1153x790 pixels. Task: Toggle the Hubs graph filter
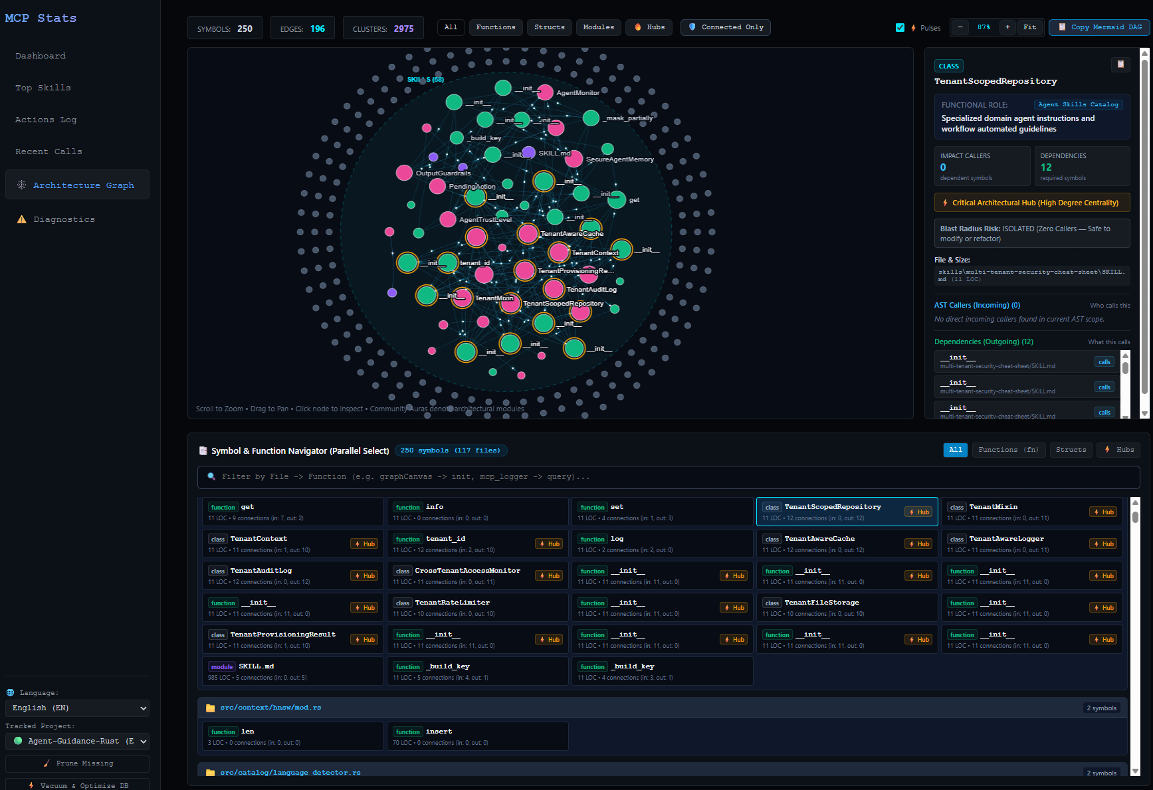pyautogui.click(x=649, y=27)
